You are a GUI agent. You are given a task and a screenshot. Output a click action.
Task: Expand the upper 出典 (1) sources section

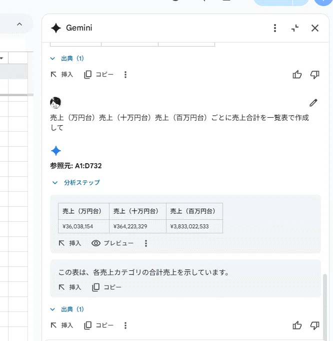67,59
